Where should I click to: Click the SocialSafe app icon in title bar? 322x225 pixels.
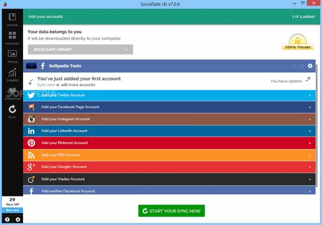[x=5, y=4]
